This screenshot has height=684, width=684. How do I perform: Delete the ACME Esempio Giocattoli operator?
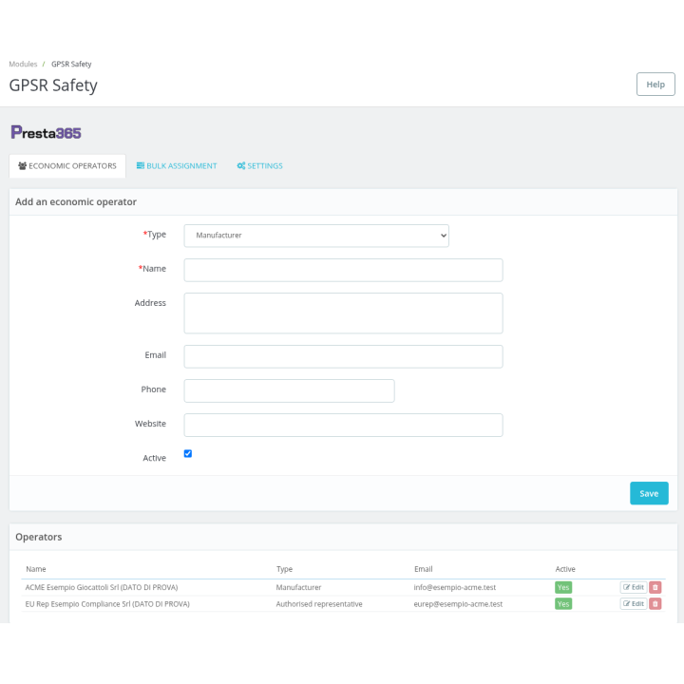655,587
